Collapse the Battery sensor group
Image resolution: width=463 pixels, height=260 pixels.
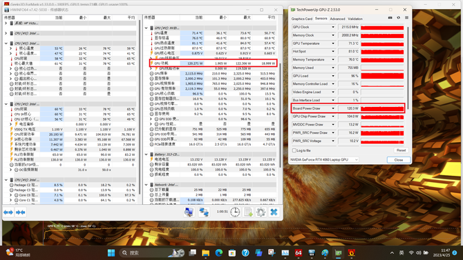tap(147, 154)
